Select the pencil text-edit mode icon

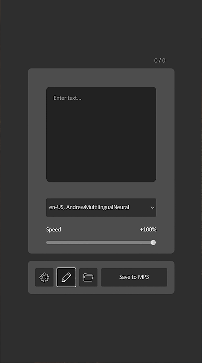(66, 277)
